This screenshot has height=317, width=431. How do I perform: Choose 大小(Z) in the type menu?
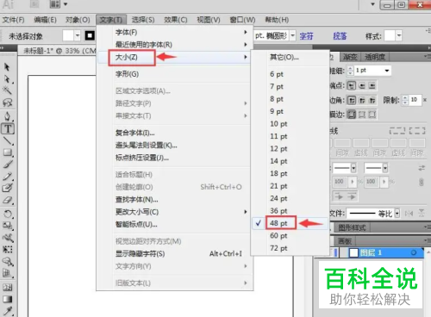175,57
